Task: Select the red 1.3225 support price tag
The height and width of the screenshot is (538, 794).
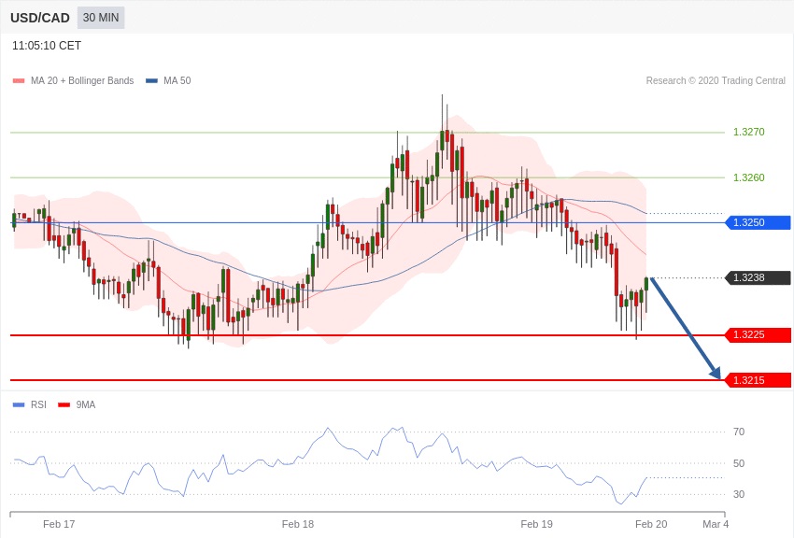Action: click(758, 335)
